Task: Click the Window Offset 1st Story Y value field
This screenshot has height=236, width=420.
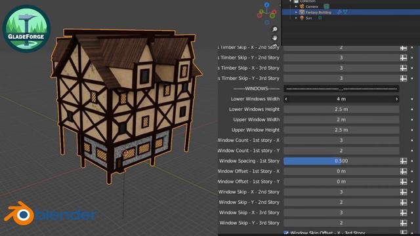Action: click(x=341, y=182)
